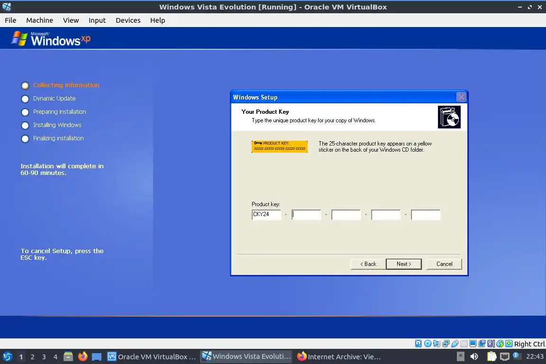Open the file manager from the taskbar
Screen dimensions: 546x364
68,357
